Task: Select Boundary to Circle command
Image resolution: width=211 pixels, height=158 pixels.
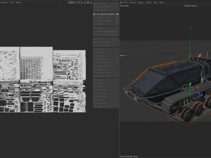Action: [103, 73]
